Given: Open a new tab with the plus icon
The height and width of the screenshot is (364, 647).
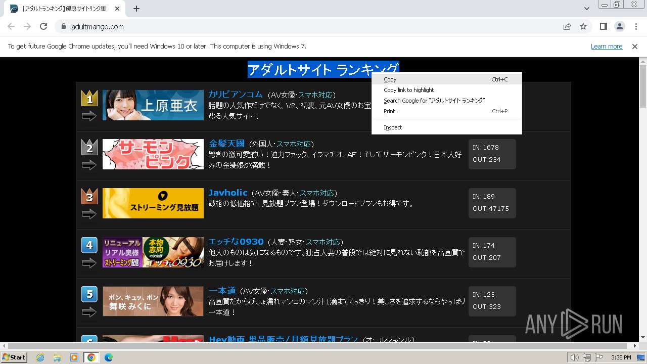Looking at the screenshot, I should click(136, 9).
